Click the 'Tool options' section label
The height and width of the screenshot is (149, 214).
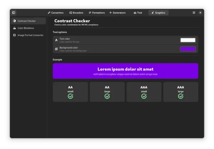coord(60,32)
